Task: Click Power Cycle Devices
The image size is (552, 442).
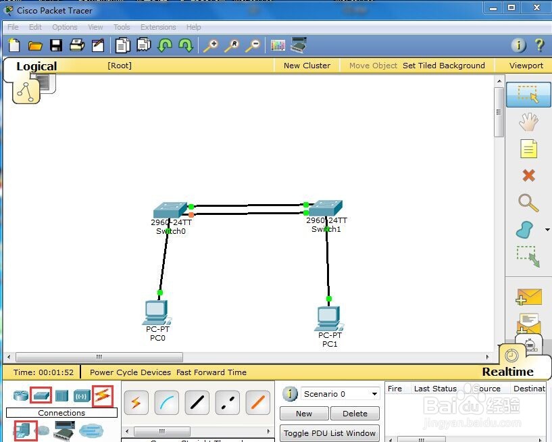Action: pos(130,372)
